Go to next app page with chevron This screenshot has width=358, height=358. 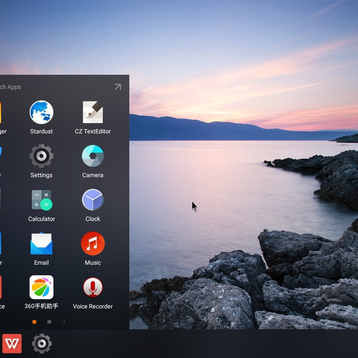pyautogui.click(x=64, y=322)
